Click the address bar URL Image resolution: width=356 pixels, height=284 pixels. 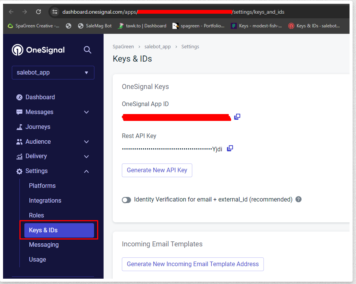coord(173,12)
